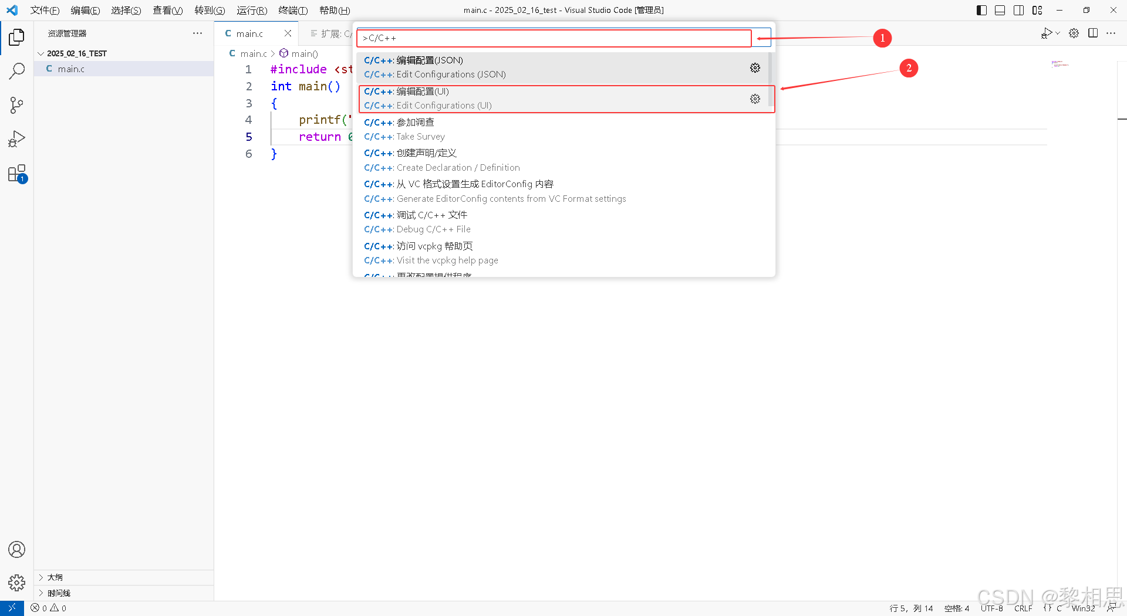Click the Run C/C++ file play icon

[x=1047, y=33]
